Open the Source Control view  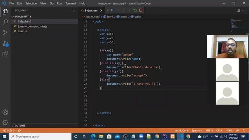pos(5,33)
